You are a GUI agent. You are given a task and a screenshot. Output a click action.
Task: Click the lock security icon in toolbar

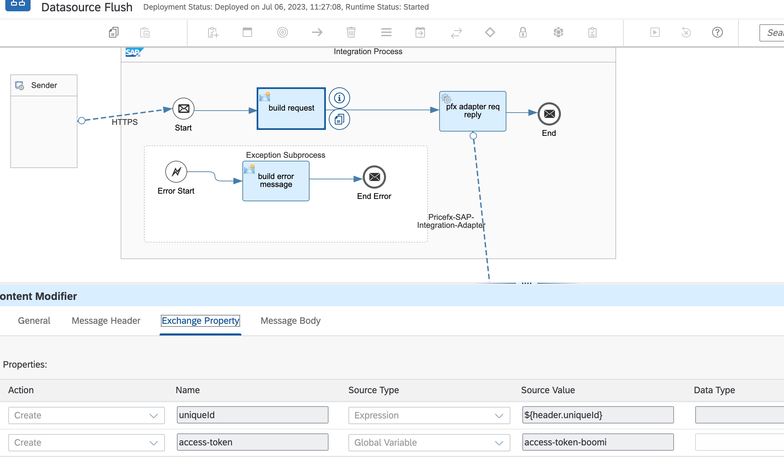(523, 33)
